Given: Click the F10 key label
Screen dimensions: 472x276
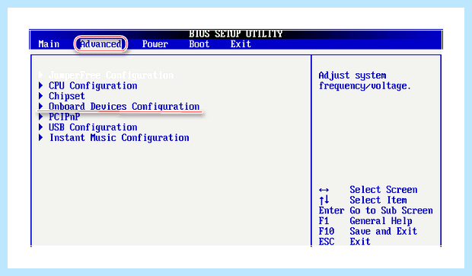Looking at the screenshot, I should [327, 231].
